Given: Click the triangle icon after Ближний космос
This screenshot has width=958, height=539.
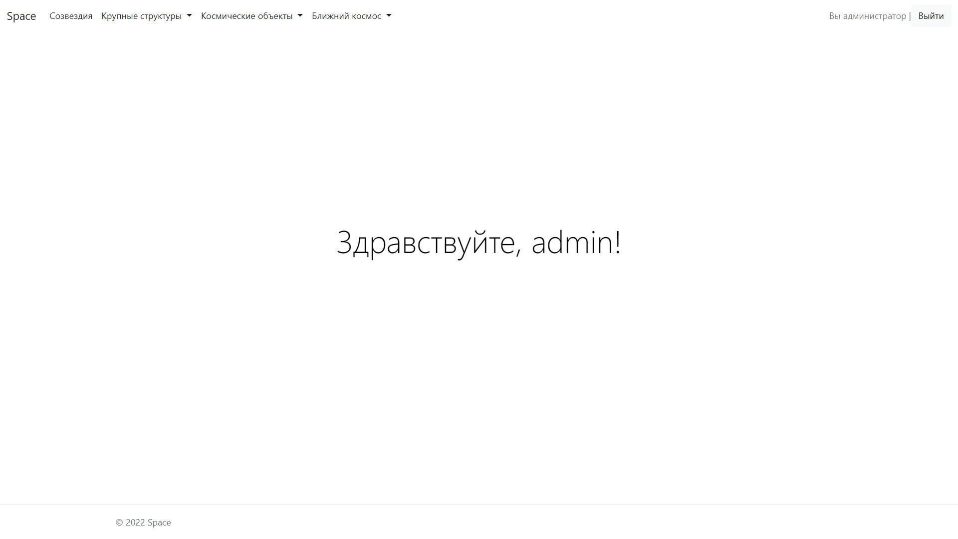Looking at the screenshot, I should 389,16.
